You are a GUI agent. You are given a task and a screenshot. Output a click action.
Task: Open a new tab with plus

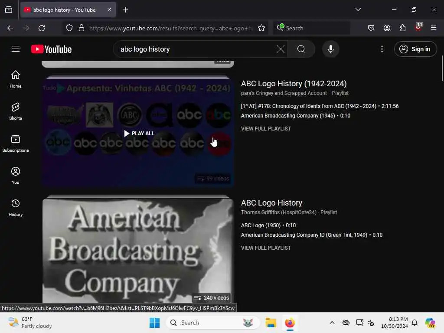click(125, 10)
